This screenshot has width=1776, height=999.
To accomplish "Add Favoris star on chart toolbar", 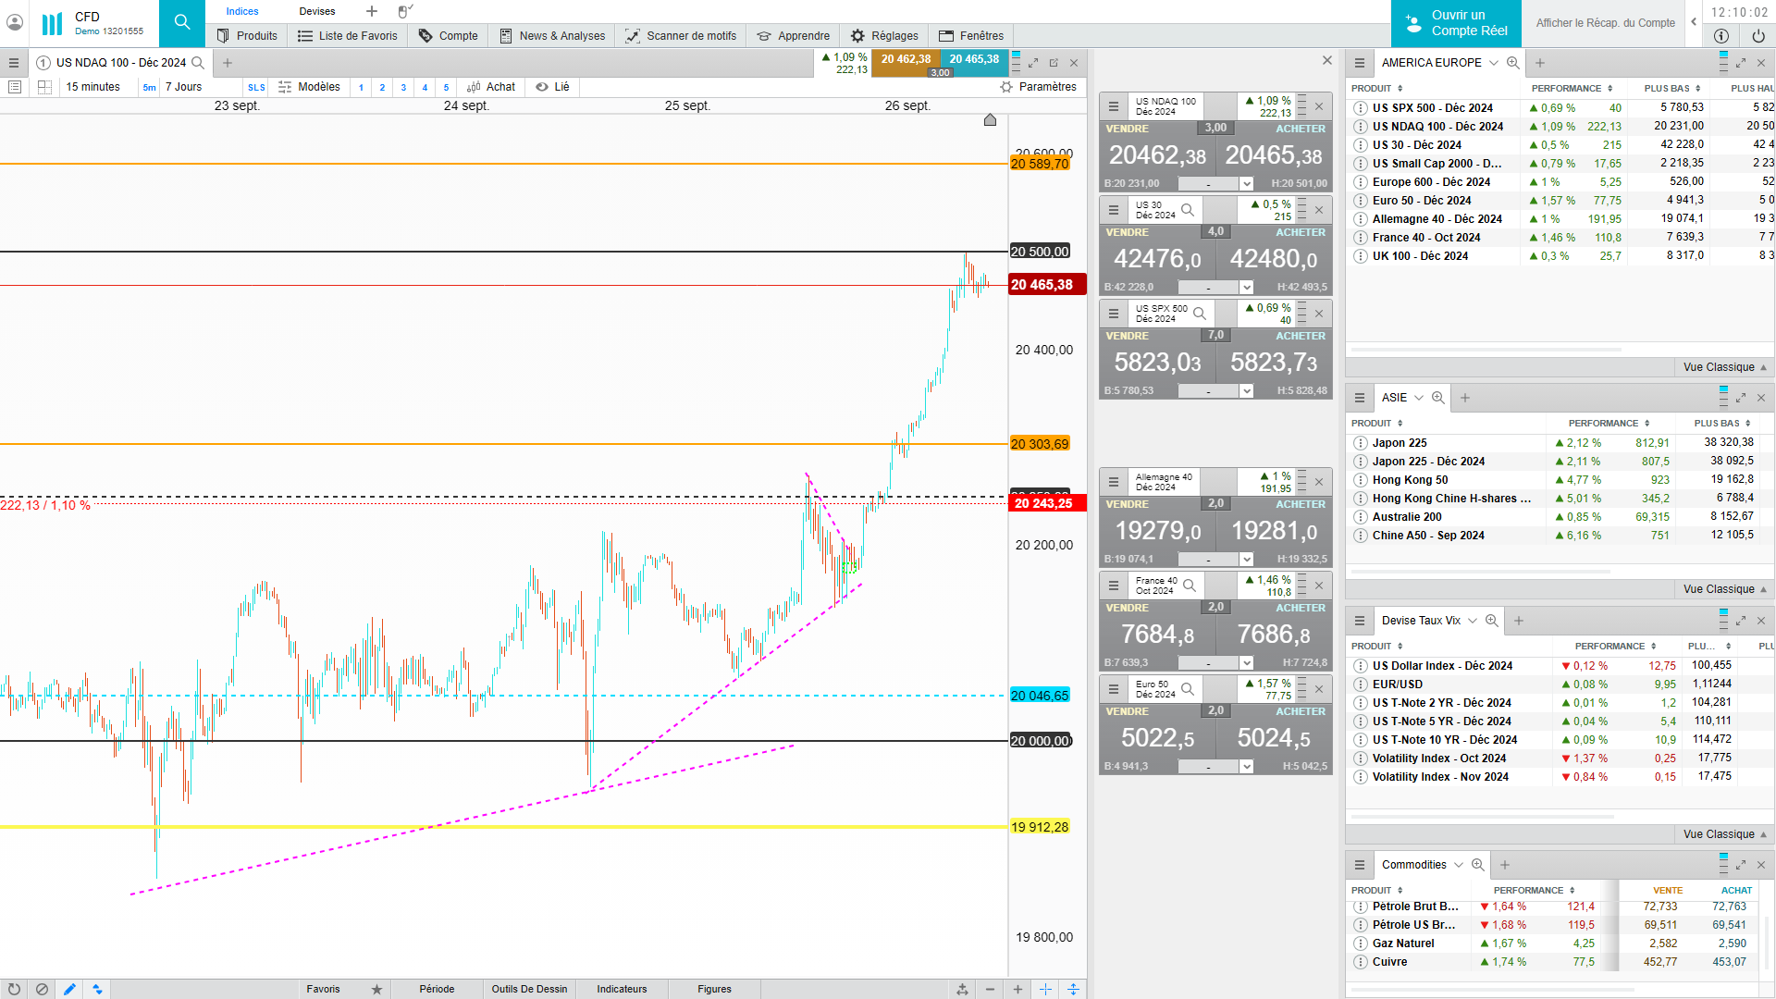I will [376, 989].
